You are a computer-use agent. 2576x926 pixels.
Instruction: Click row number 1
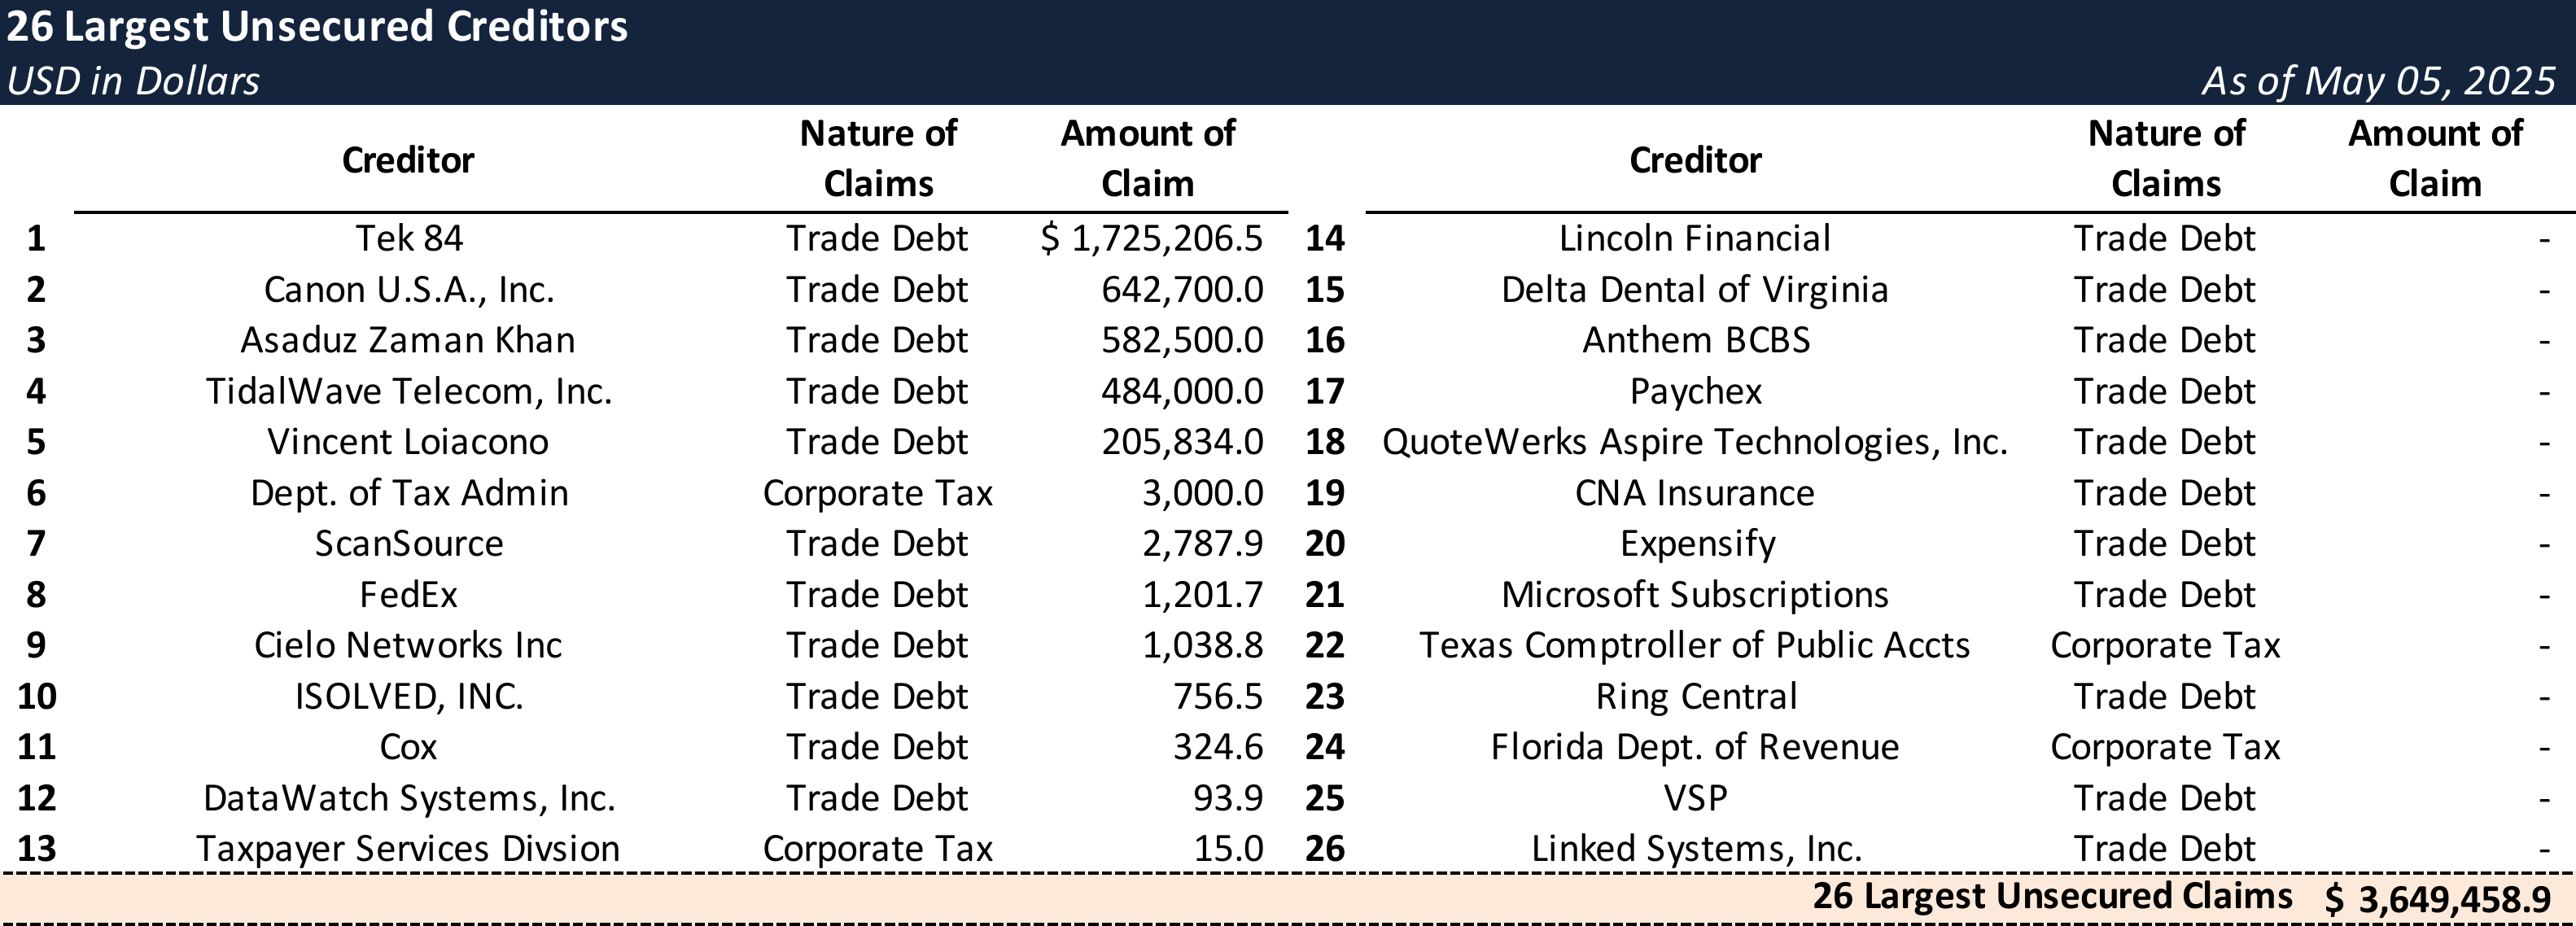click(36, 238)
